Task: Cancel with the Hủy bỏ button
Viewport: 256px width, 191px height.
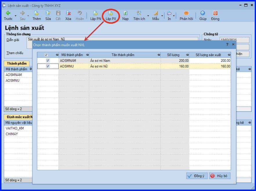Action: tap(220, 176)
